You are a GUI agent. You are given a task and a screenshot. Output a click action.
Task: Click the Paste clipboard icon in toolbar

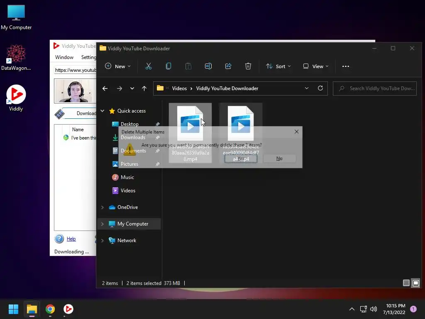click(x=188, y=66)
